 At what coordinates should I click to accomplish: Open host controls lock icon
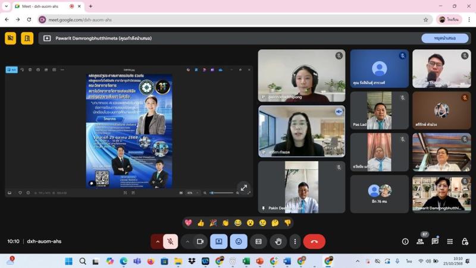[465, 241]
